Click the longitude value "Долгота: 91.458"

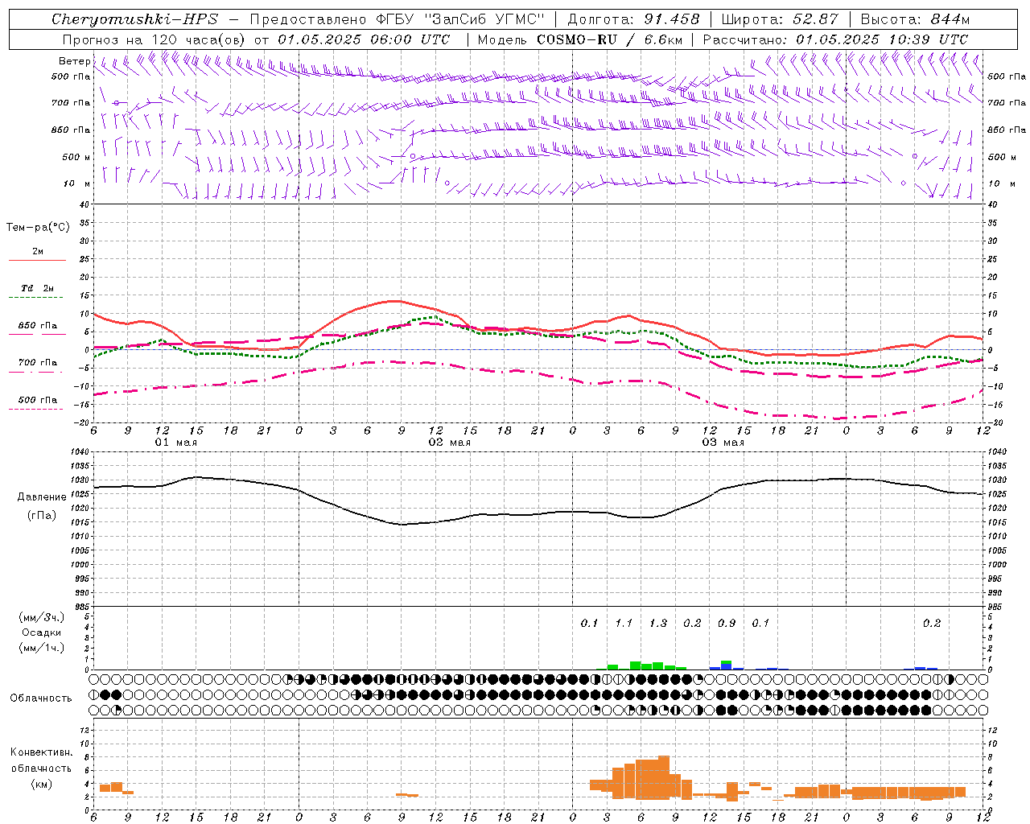point(633,19)
